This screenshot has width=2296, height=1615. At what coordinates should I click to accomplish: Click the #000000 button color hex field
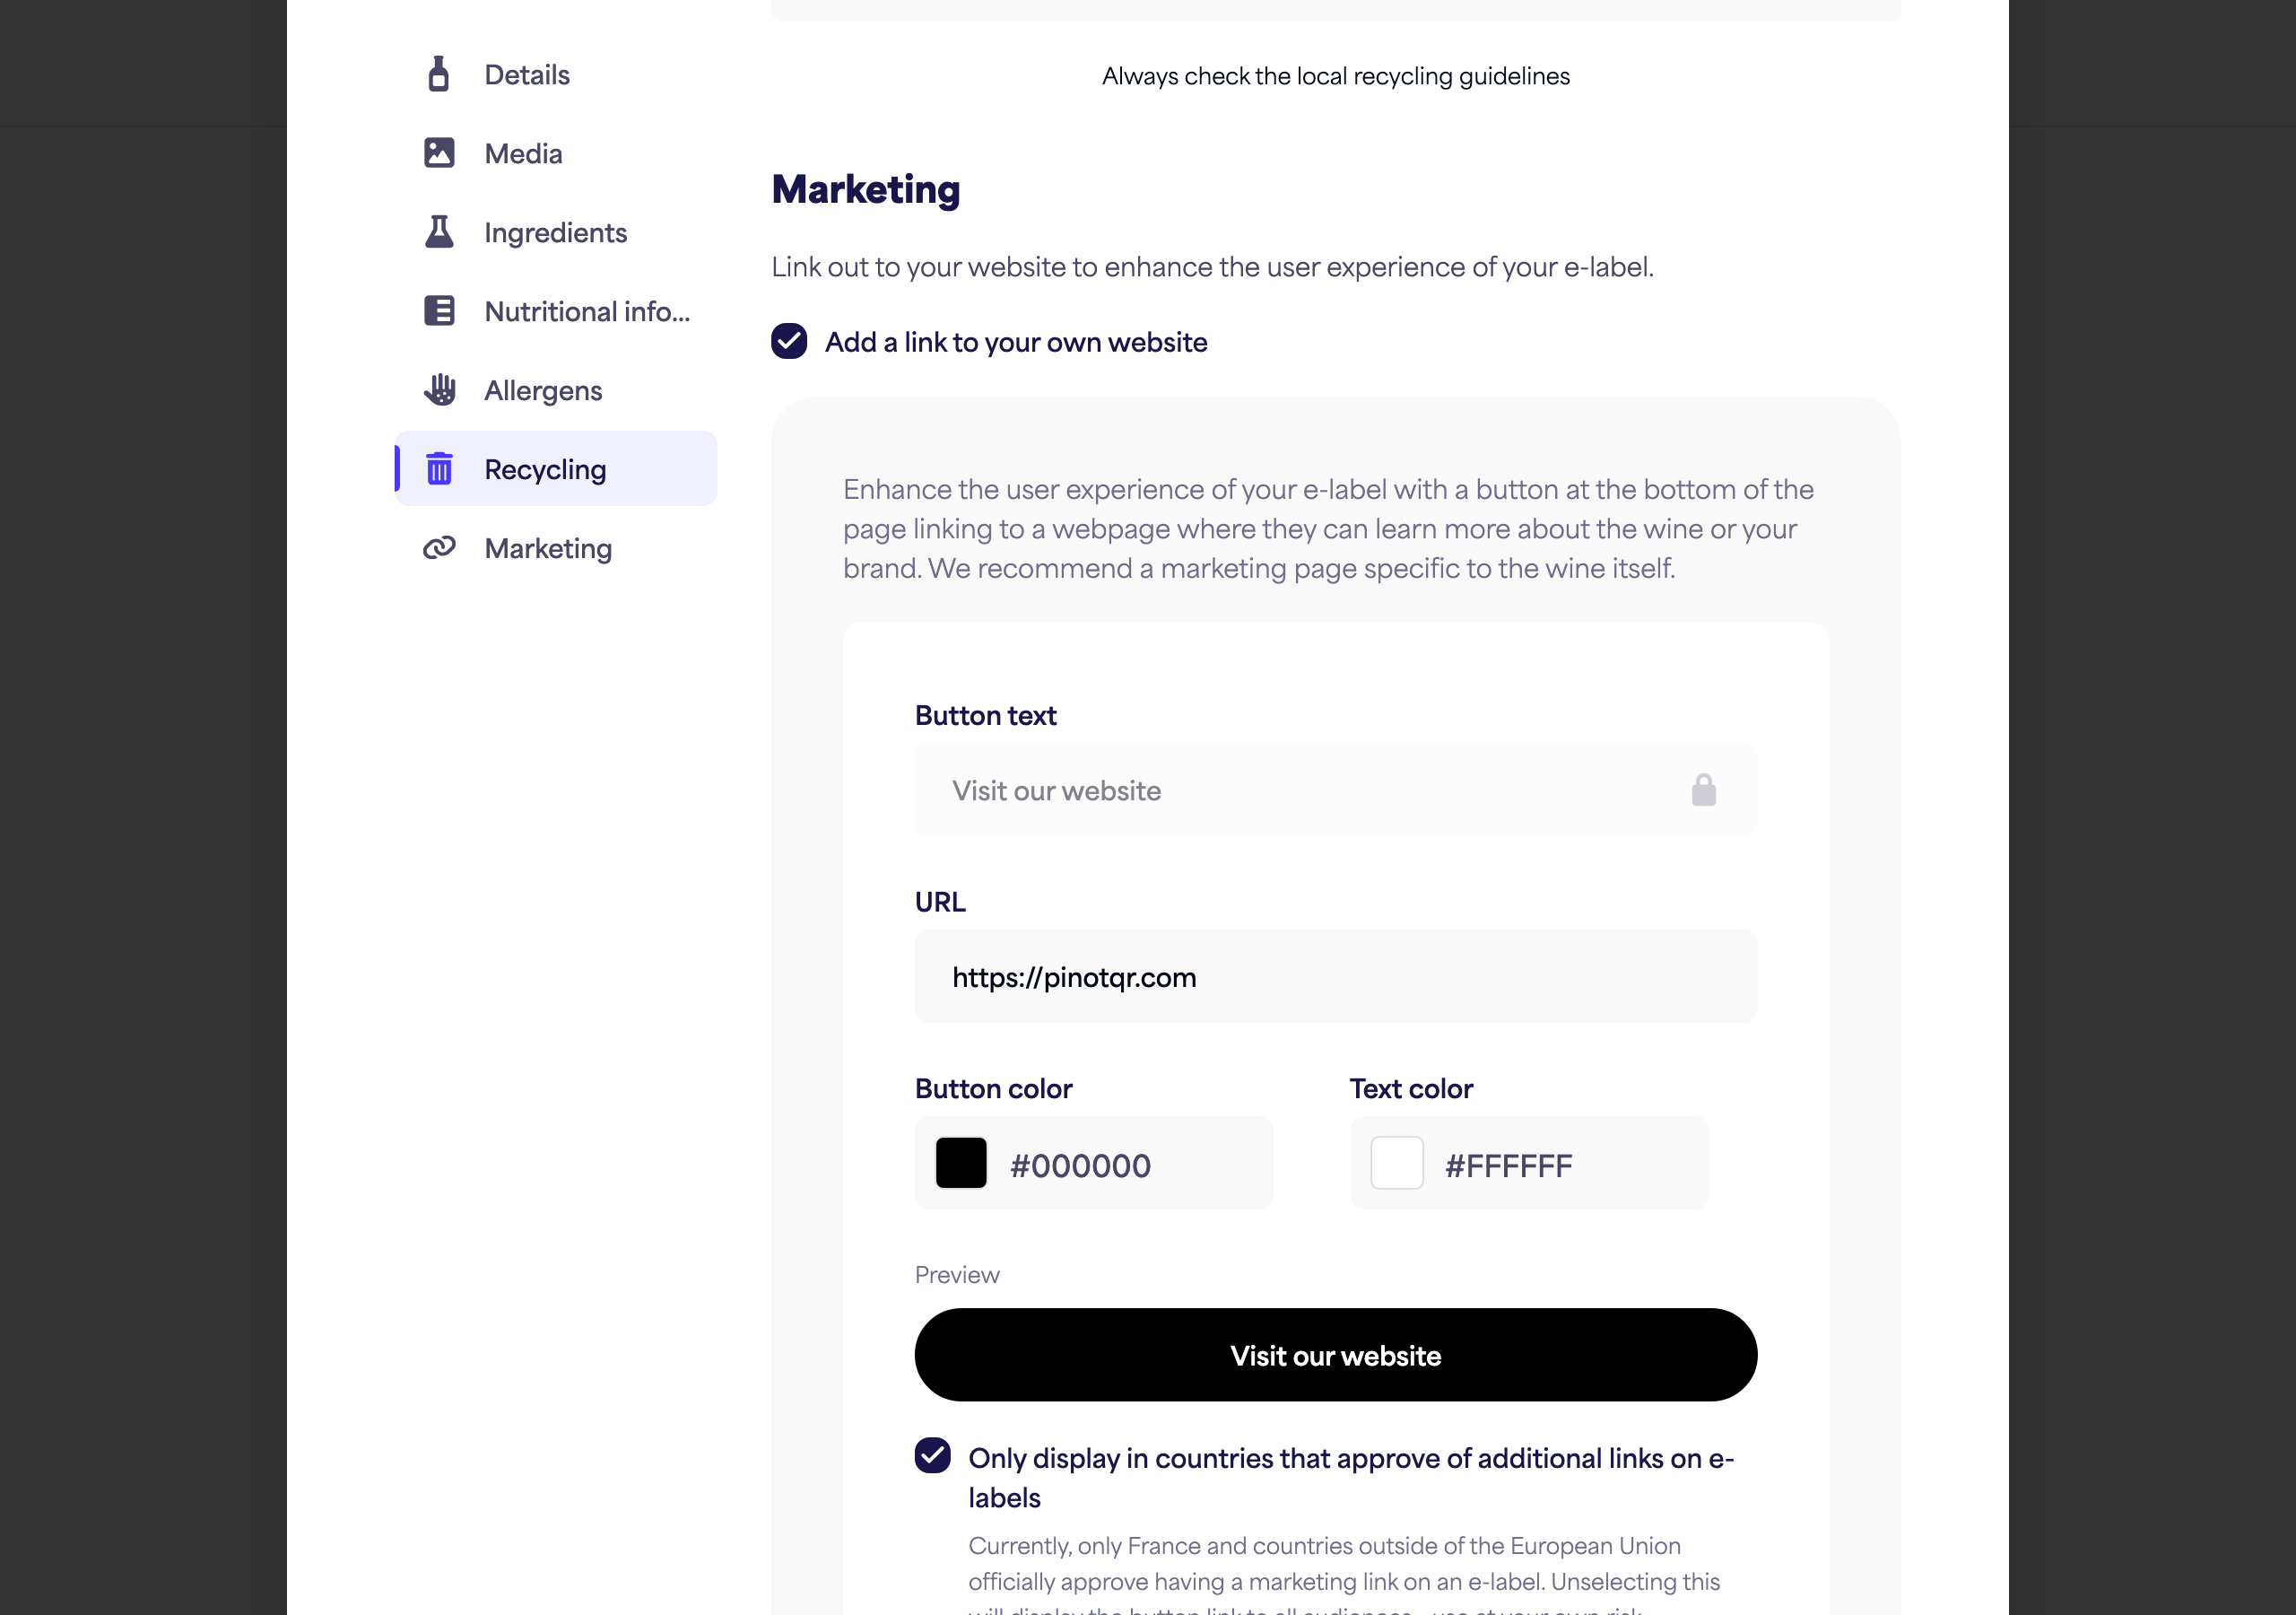coord(1093,1163)
